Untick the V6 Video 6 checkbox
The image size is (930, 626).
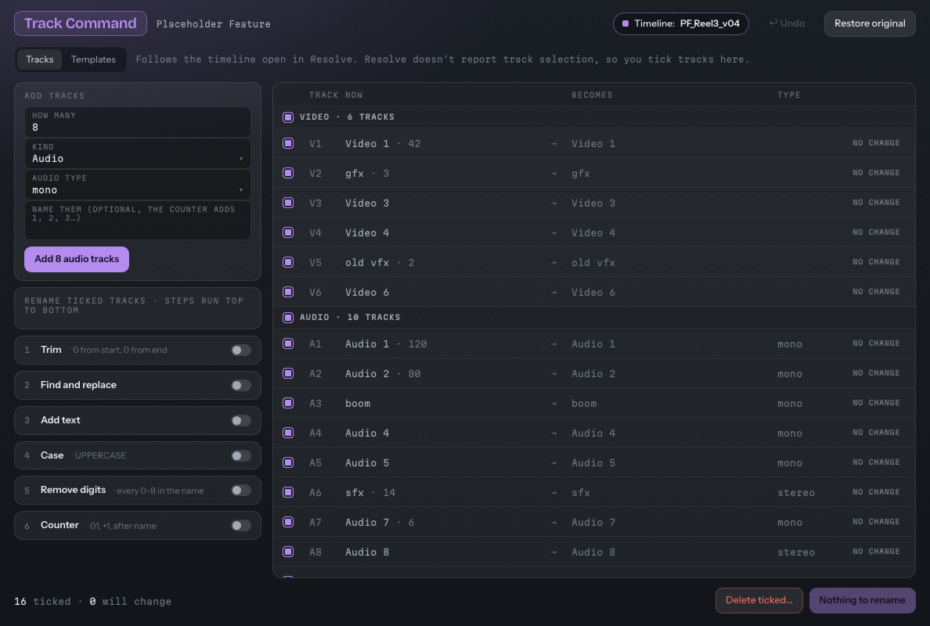(288, 292)
